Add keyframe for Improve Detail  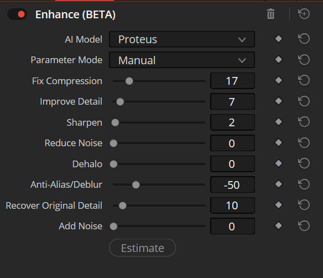pyautogui.click(x=279, y=101)
